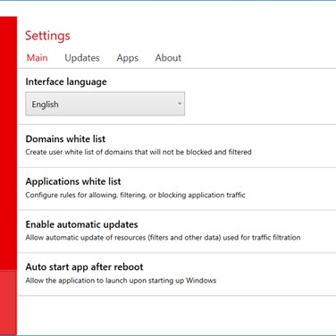Open the Updates tab
The image size is (336, 336).
[82, 58]
